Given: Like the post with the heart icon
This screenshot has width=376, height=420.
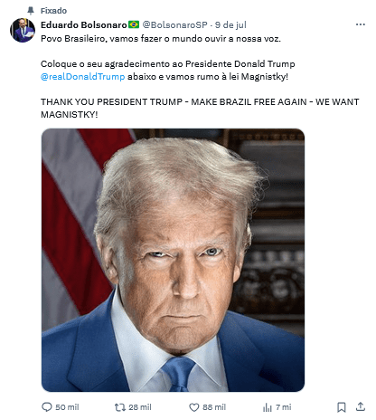Looking at the screenshot, I should (x=193, y=407).
